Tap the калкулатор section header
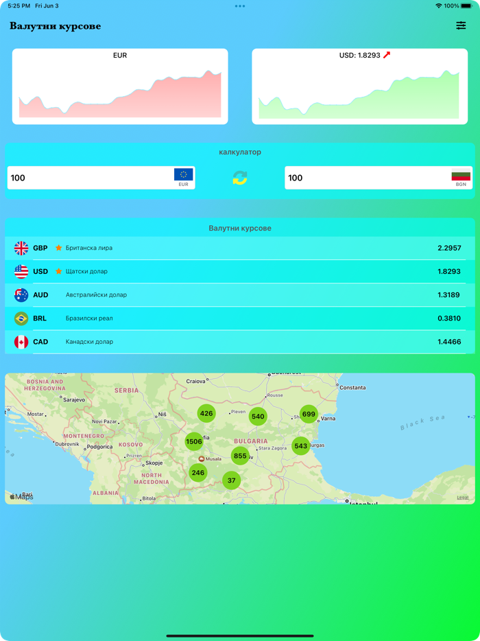 (x=240, y=152)
